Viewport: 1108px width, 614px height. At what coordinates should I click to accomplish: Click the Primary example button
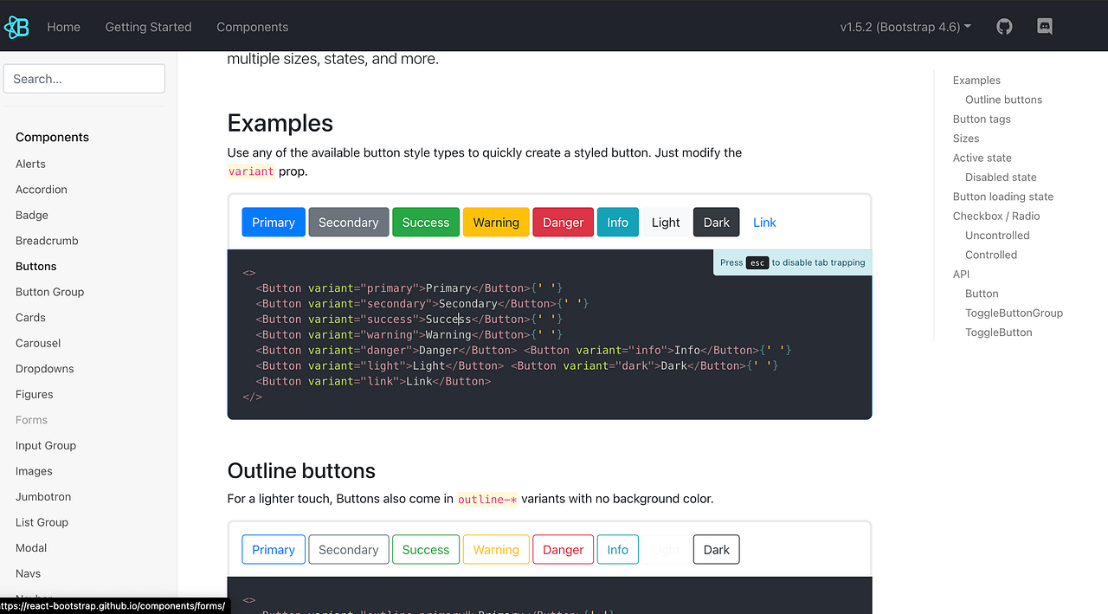(x=273, y=223)
